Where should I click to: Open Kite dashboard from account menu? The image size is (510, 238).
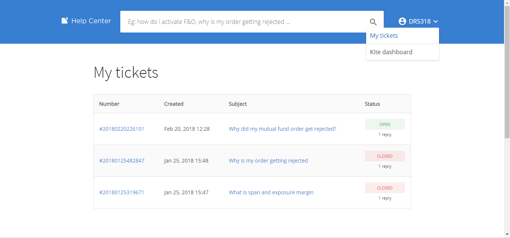pyautogui.click(x=402, y=52)
